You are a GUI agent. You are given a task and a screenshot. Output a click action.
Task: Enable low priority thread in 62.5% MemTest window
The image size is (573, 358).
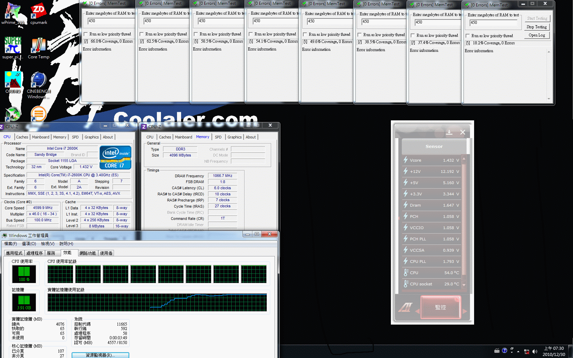click(x=142, y=34)
